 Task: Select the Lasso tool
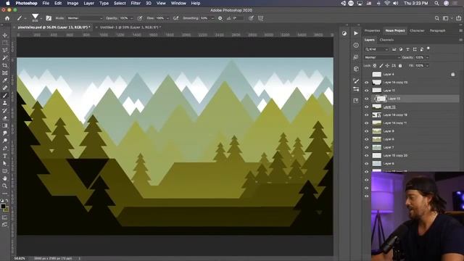click(x=5, y=50)
